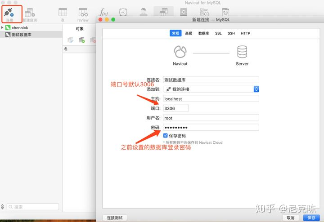
Task: Select the Table (表) toolbar icon
Action: pos(63,12)
